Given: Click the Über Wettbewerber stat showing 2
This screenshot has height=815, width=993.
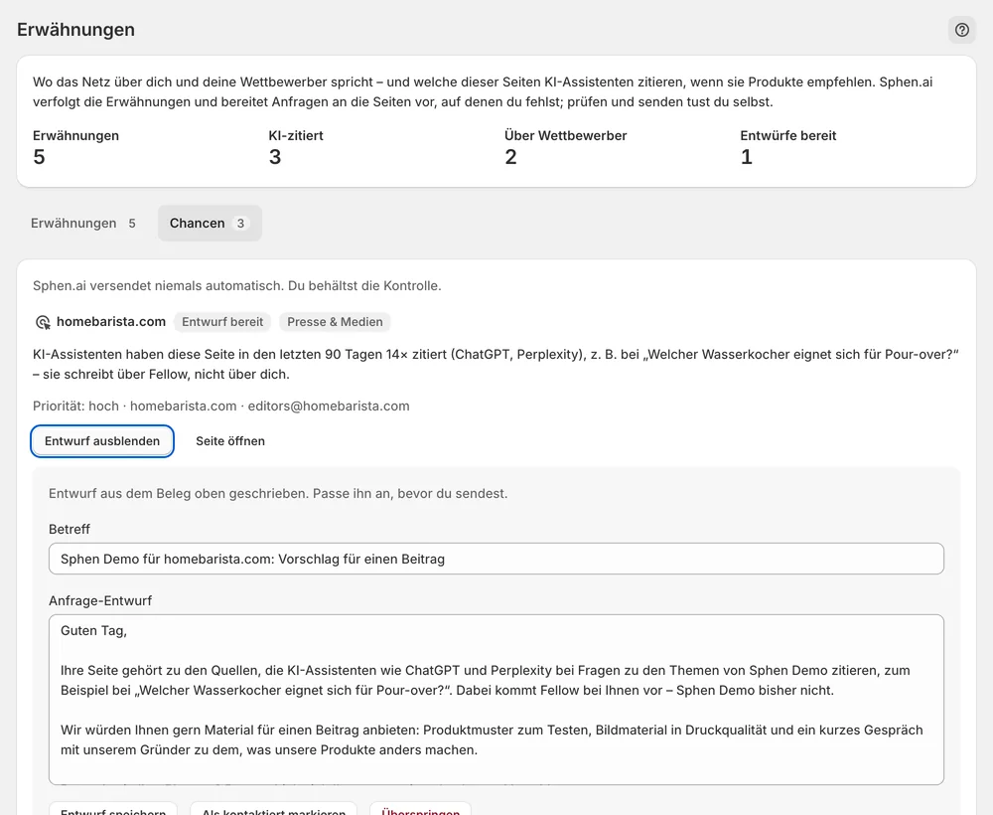Looking at the screenshot, I should (x=566, y=148).
